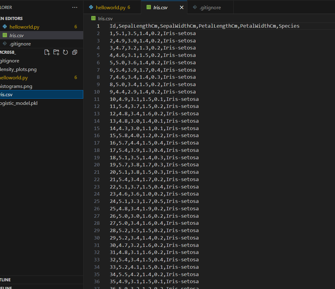The image size is (335, 289).
Task: Close the Iris.csv editor tab
Action: point(182,7)
